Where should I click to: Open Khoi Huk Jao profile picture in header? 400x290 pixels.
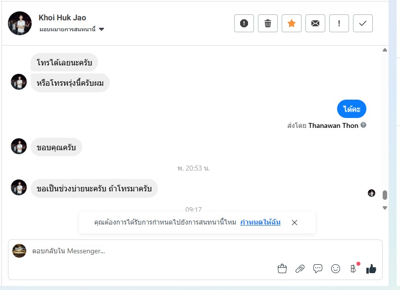click(20, 23)
